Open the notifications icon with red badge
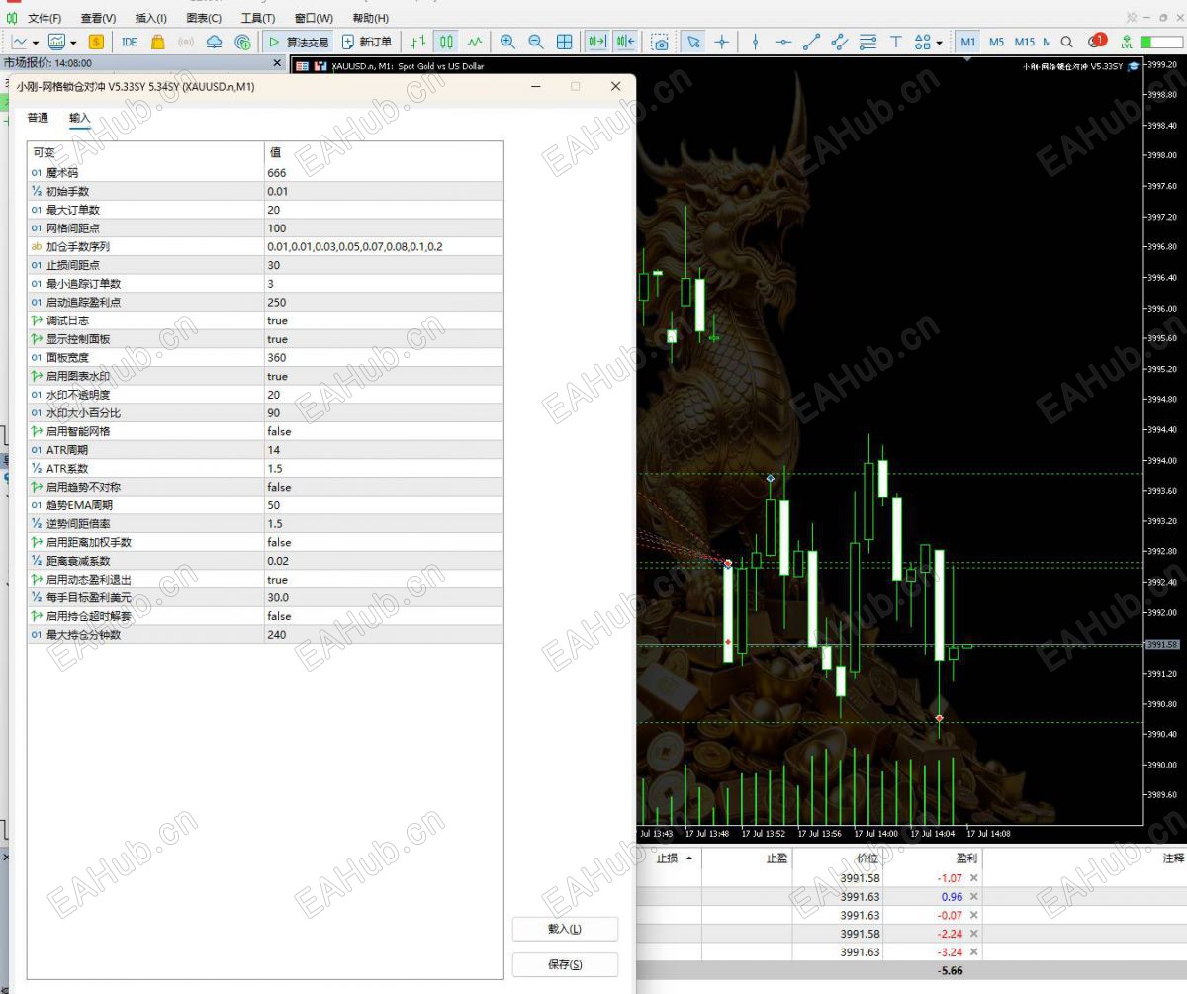The image size is (1187, 994). [x=1097, y=41]
